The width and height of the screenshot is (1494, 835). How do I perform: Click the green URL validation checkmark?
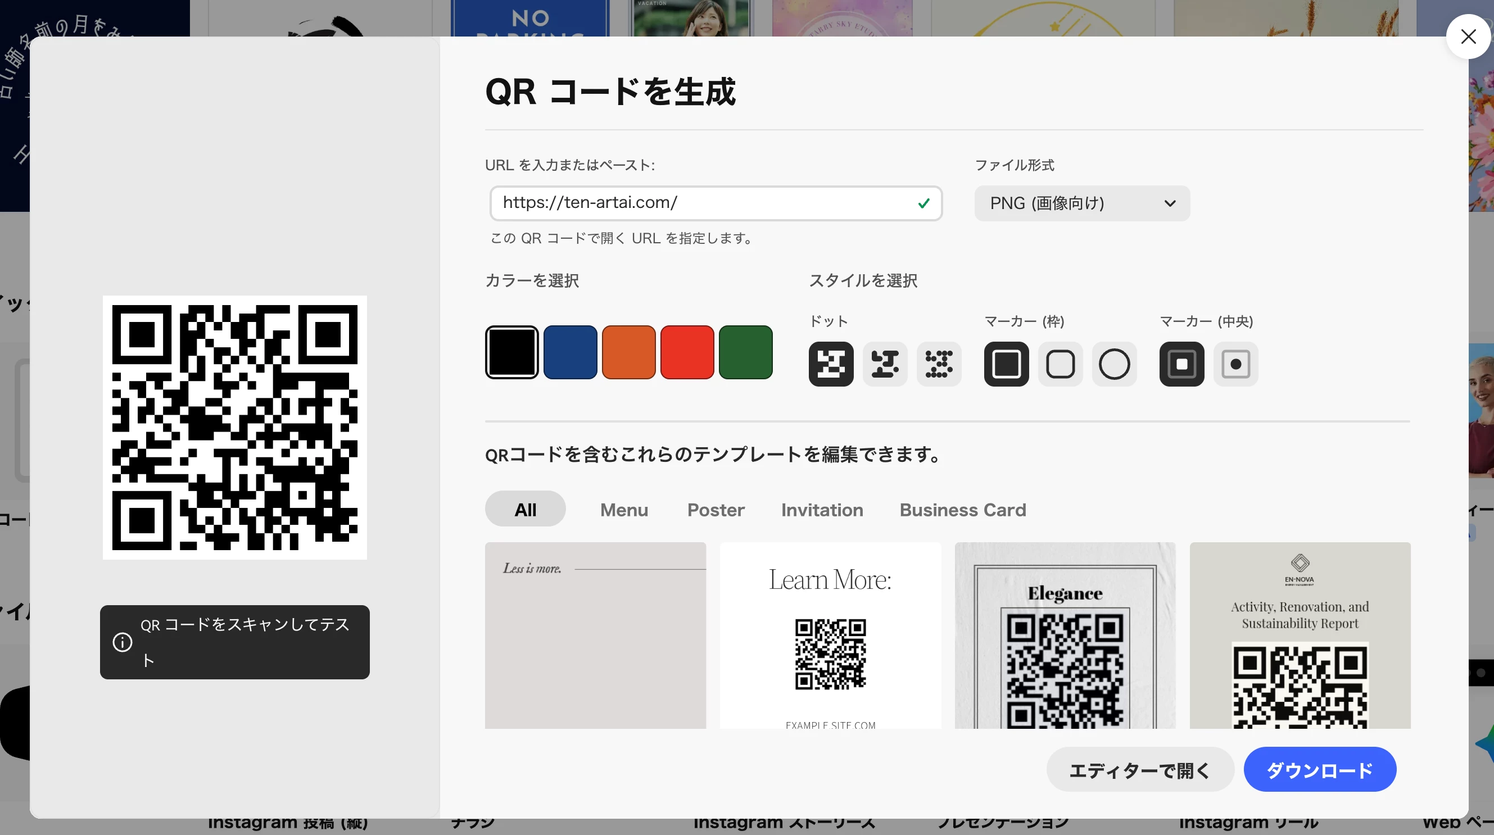pyautogui.click(x=924, y=203)
